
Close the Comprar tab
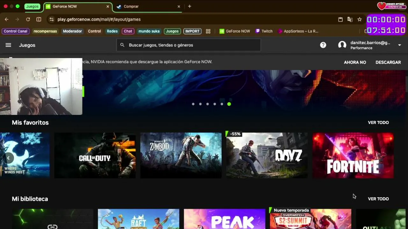coord(179,6)
